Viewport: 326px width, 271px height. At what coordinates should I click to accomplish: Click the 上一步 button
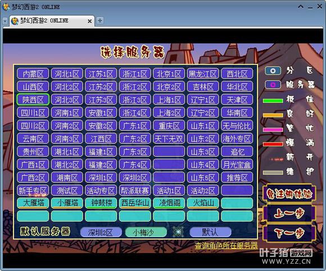[289, 213]
